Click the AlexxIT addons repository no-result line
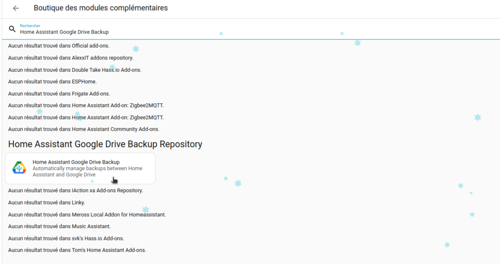500x264 pixels. [71, 58]
